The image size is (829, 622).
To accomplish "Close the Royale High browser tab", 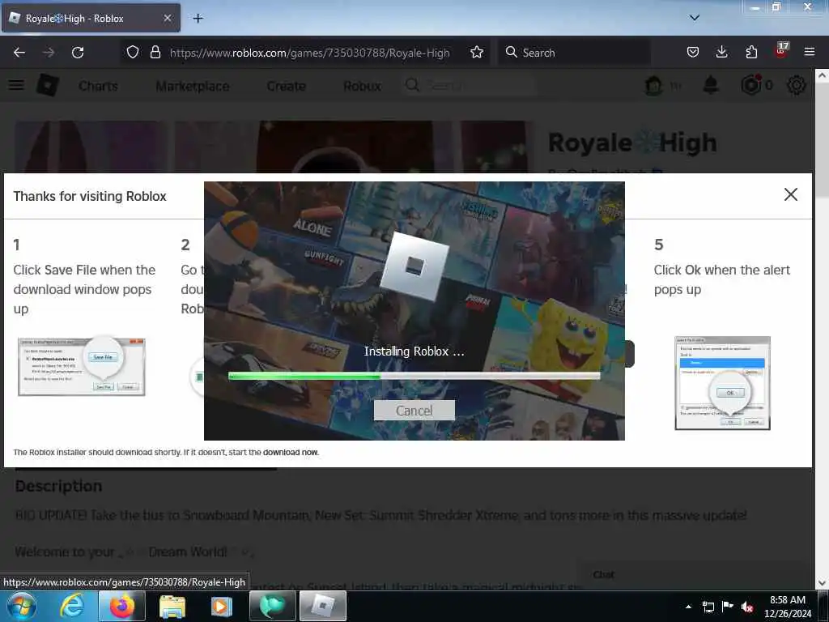I will coord(168,18).
